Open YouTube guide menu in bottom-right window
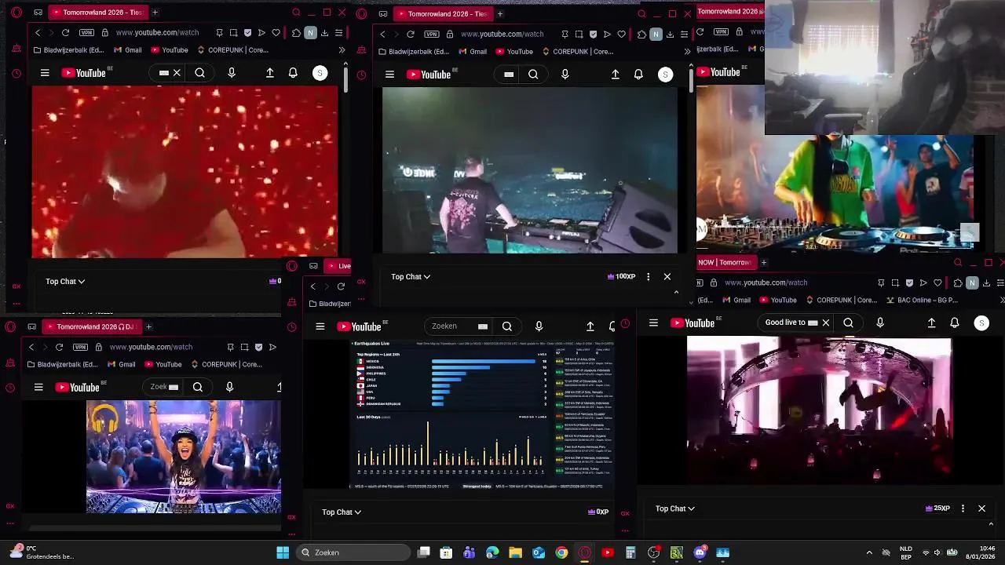1005x565 pixels. click(653, 323)
